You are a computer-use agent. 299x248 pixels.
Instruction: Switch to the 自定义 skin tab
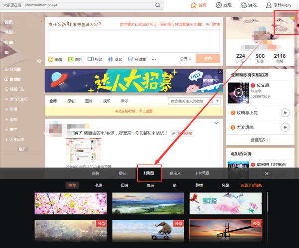coord(175,173)
